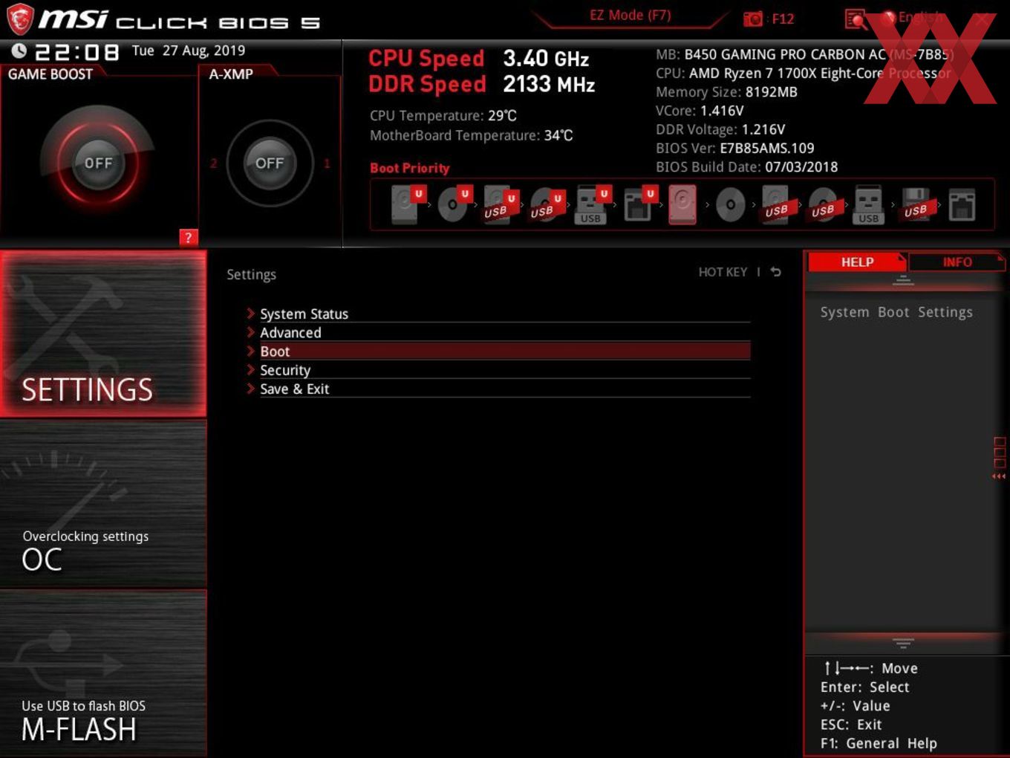Toggle the A-XMP OFF knob
The image size is (1010, 758).
coord(270,163)
